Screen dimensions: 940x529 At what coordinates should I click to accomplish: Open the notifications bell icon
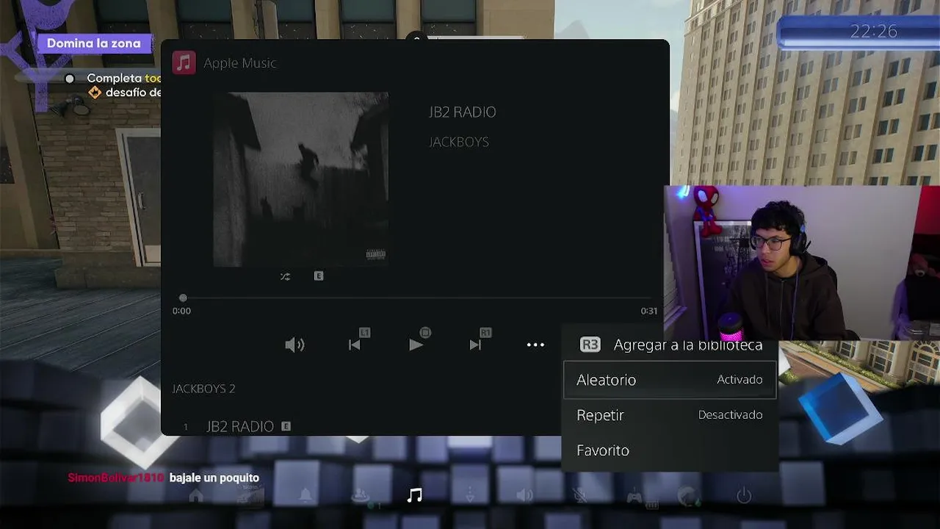[305, 496]
